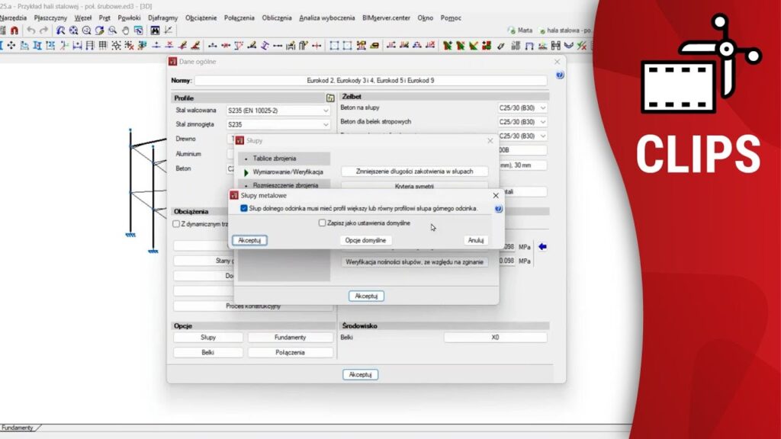
Task: Enable Zapisz jako ustawienia domyślne checkbox
Action: [x=322, y=223]
